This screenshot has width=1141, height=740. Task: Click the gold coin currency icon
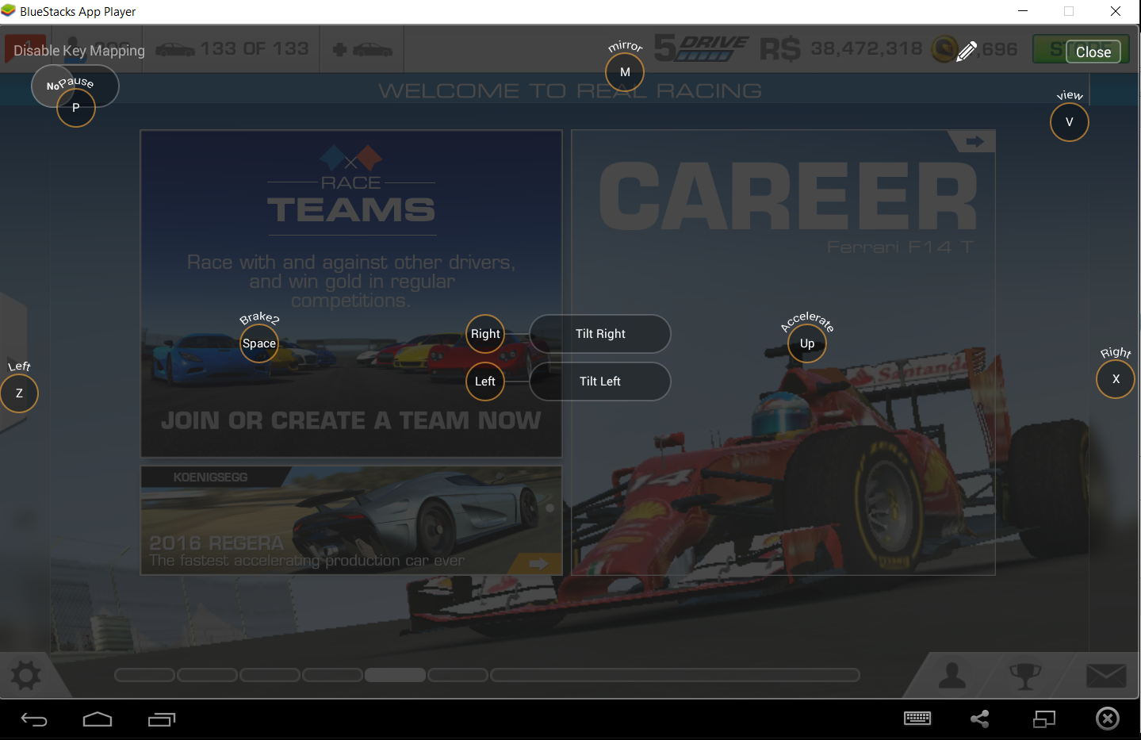click(x=944, y=49)
